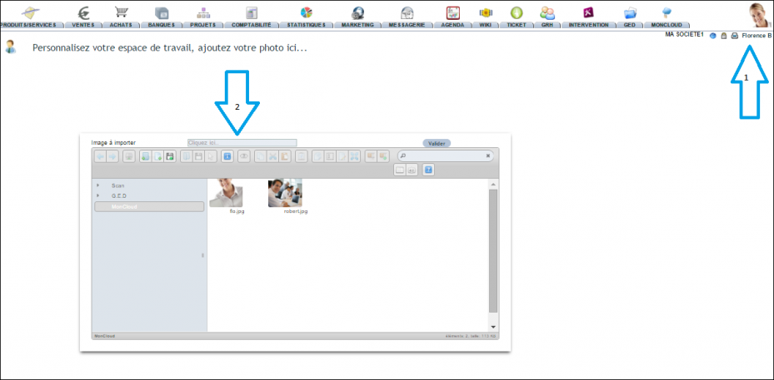This screenshot has height=380, width=774.
Task: Click the file information icon
Action: tap(227, 156)
